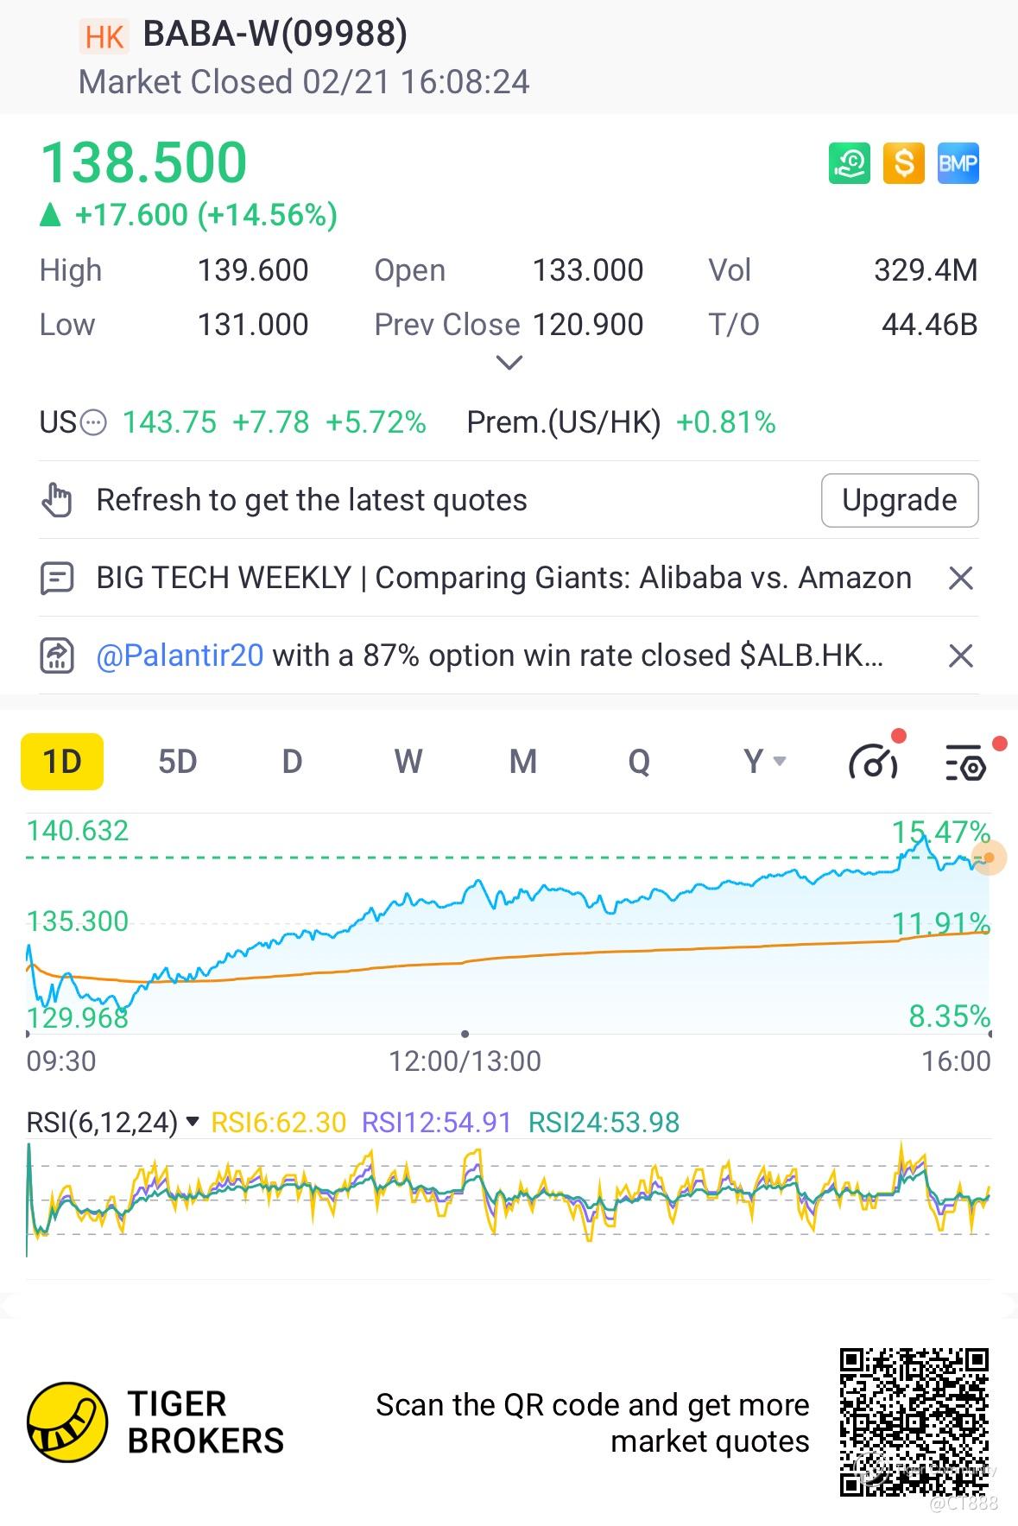Screen dimensions: 1018x1526
Task: Dismiss the BIG TECH WEEKLY banner
Action: (x=960, y=578)
